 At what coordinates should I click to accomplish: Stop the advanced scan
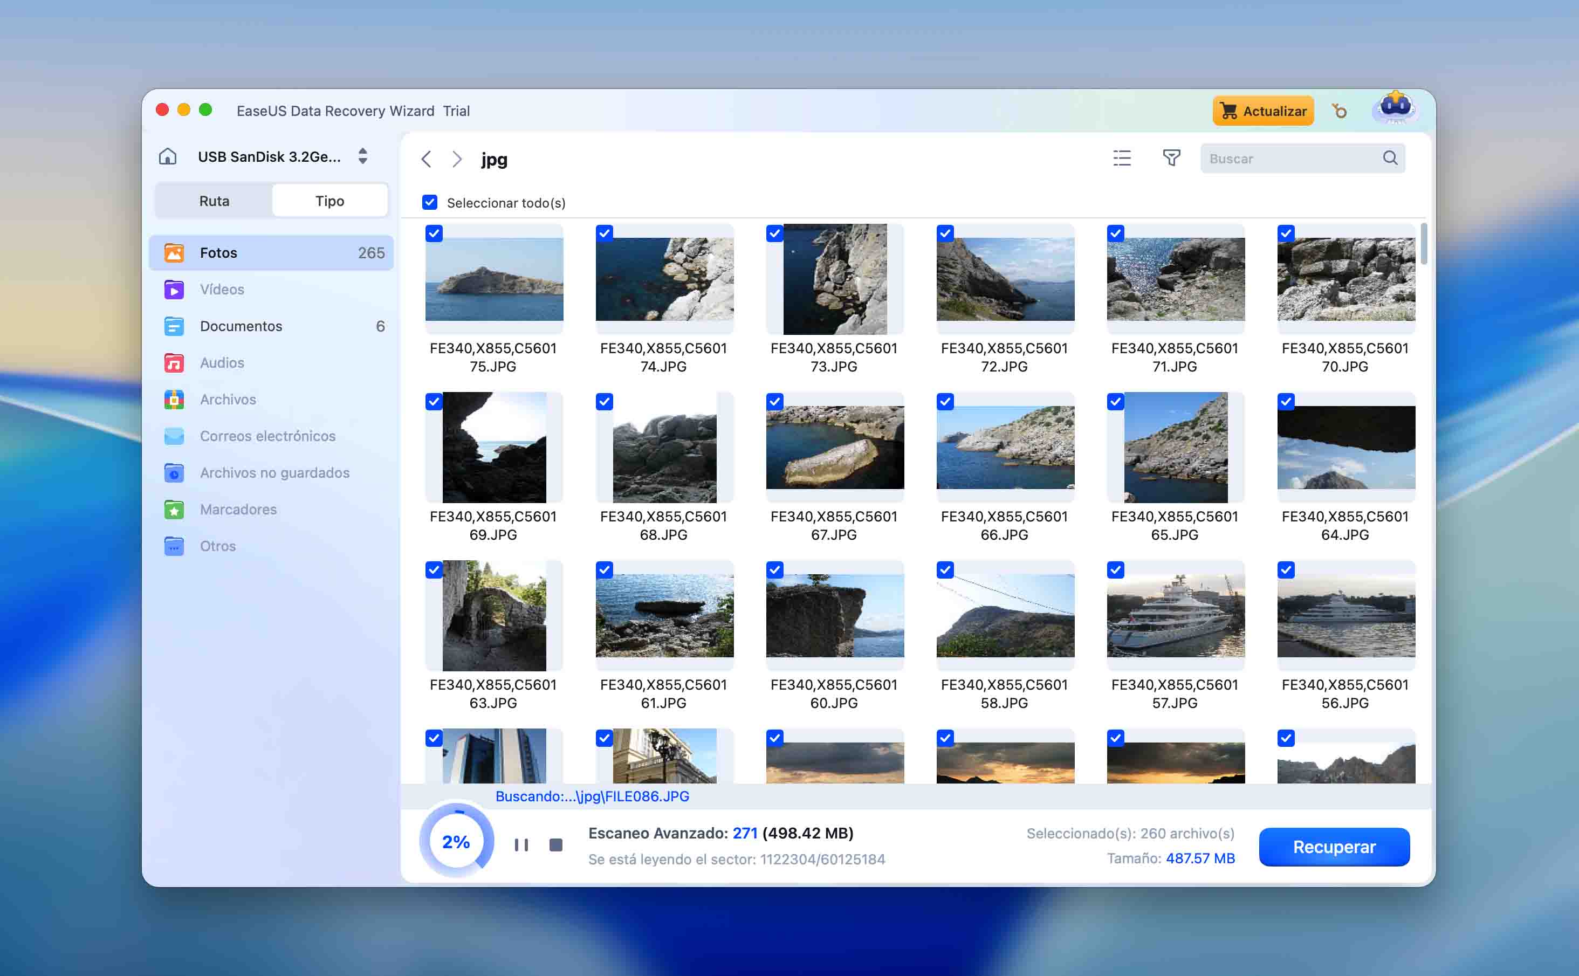tap(555, 845)
